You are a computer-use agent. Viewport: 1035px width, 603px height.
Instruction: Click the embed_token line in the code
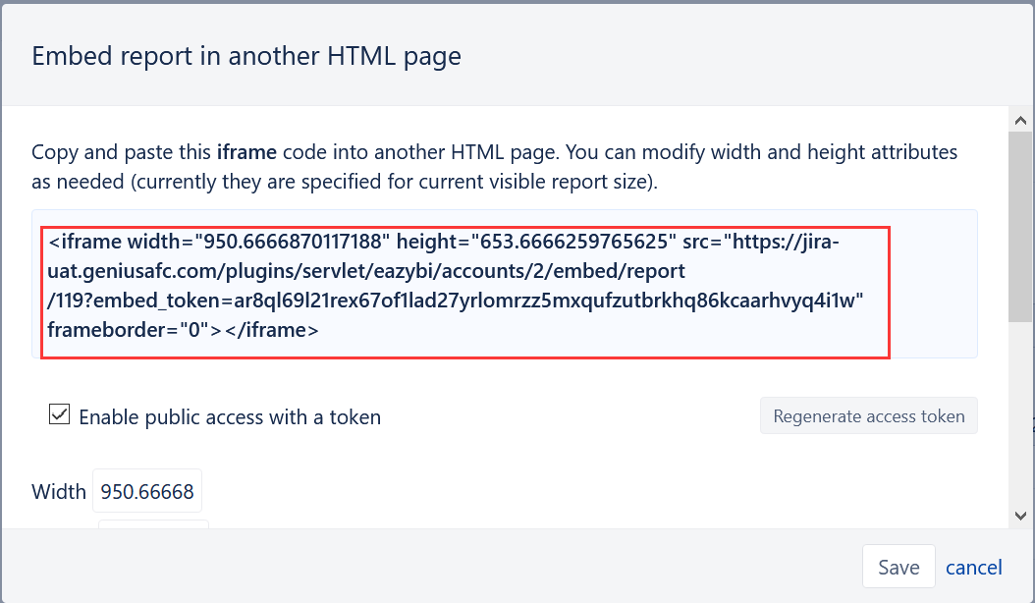click(456, 301)
